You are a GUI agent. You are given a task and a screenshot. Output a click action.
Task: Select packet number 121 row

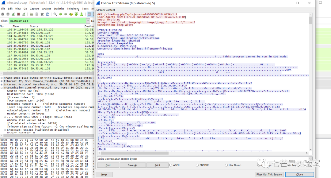[47, 69]
